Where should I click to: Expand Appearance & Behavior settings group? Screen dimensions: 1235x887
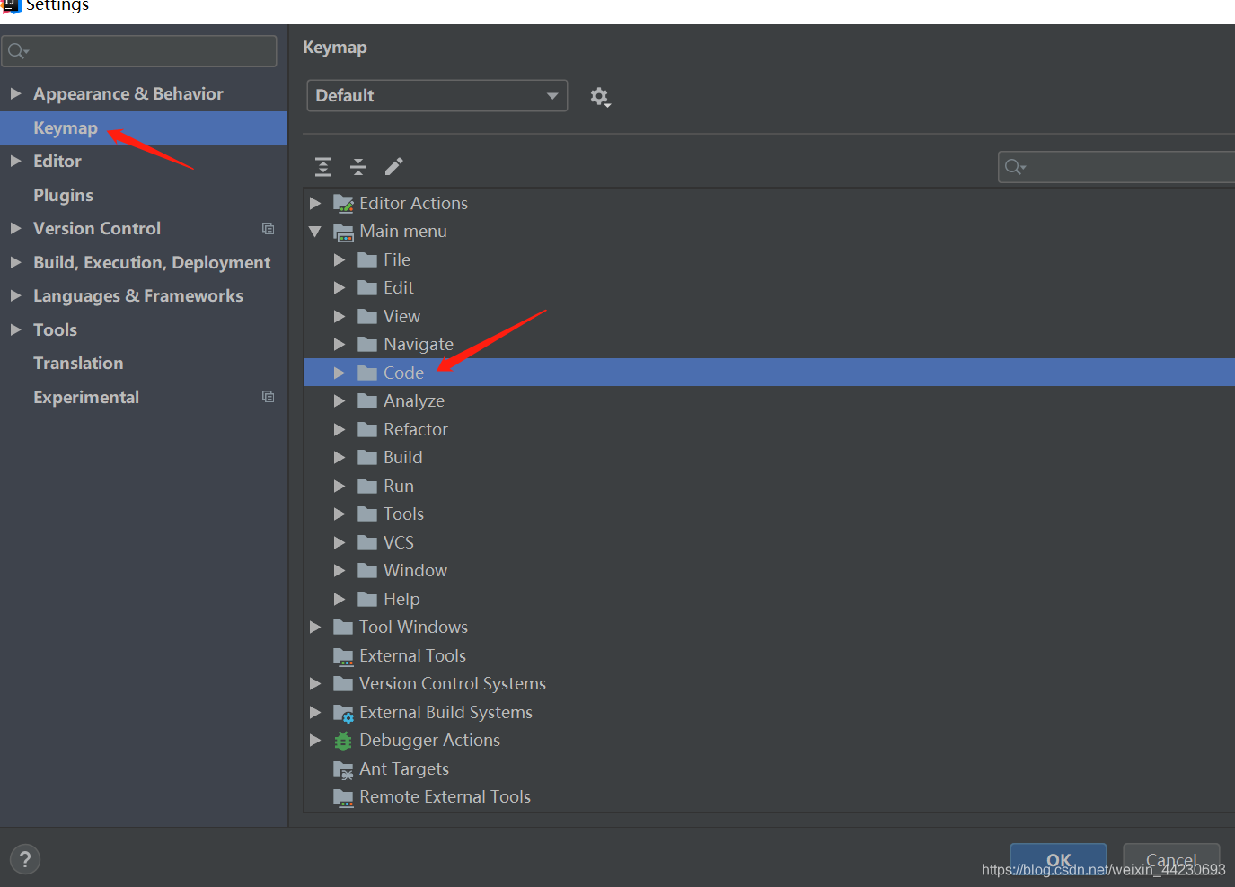click(15, 93)
